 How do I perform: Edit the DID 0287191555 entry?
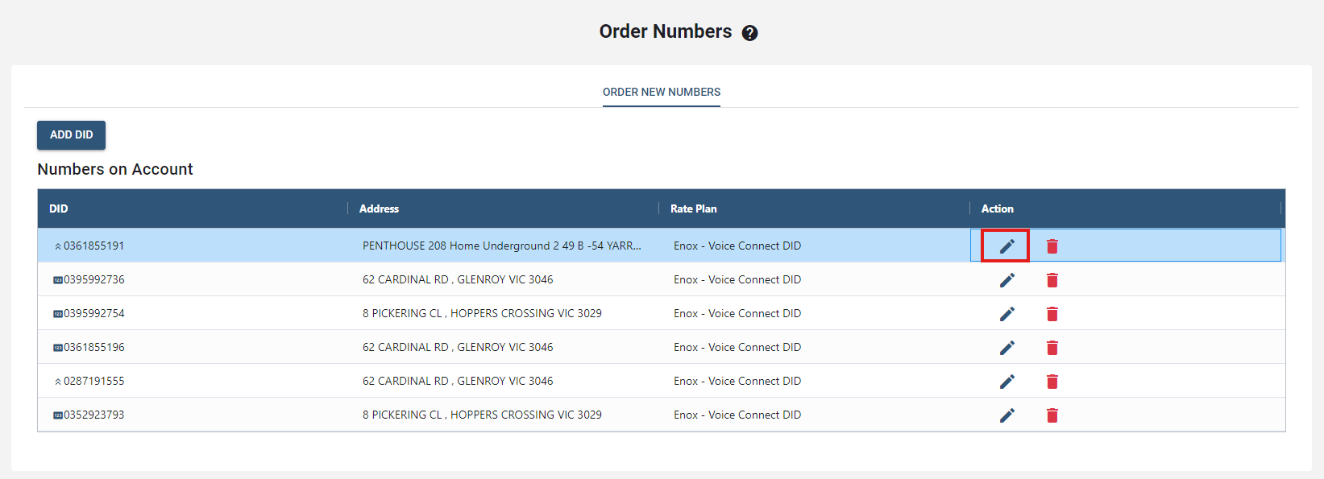tap(1006, 382)
